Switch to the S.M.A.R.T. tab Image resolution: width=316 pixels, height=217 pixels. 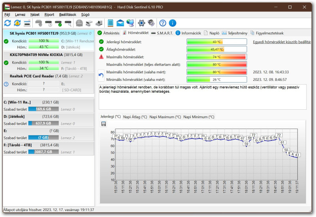pyautogui.click(x=162, y=33)
